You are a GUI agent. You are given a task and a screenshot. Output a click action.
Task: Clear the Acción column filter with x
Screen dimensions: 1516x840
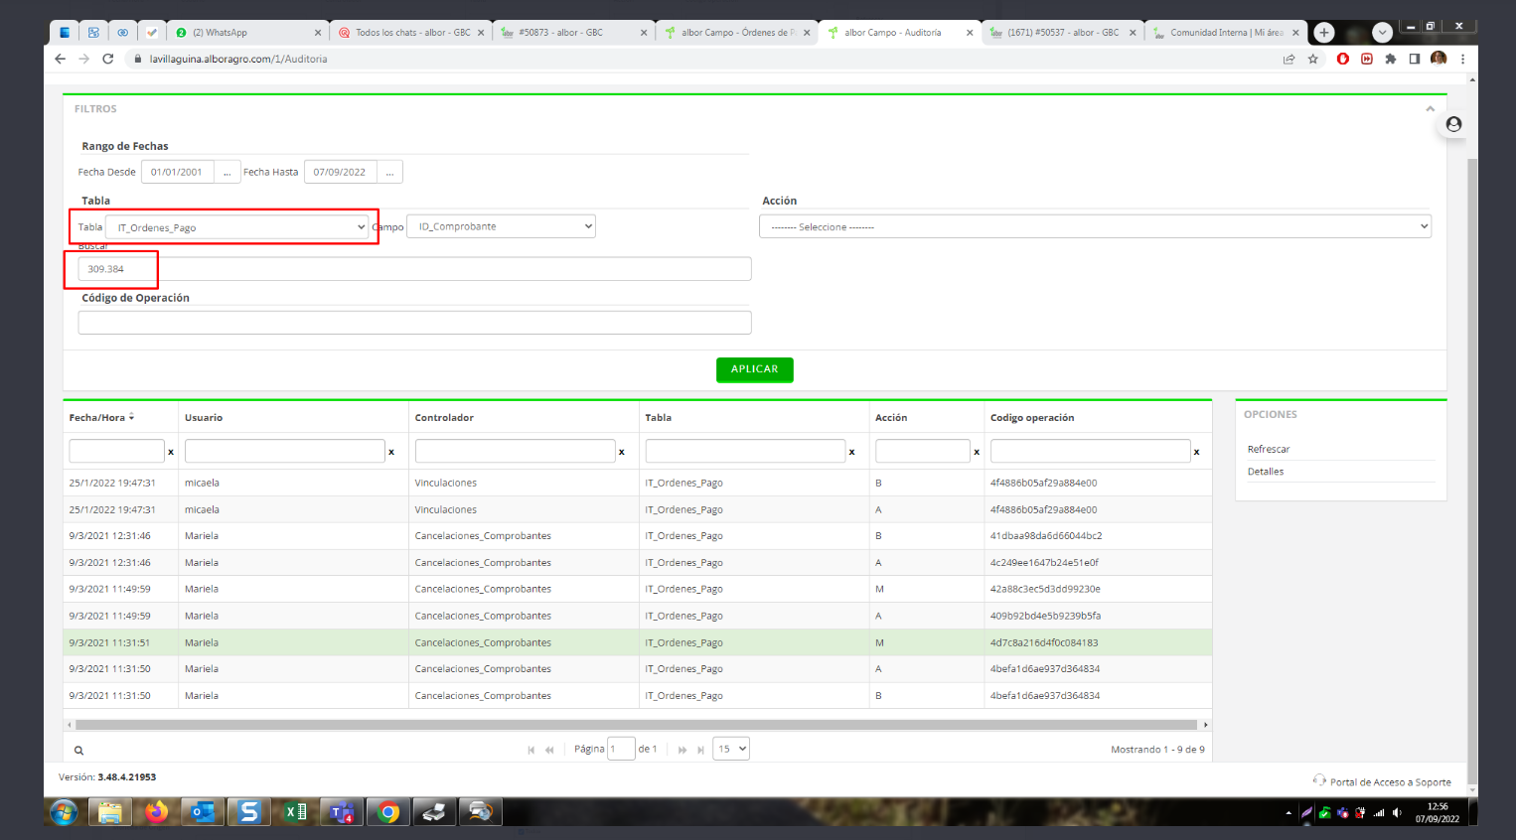point(977,452)
